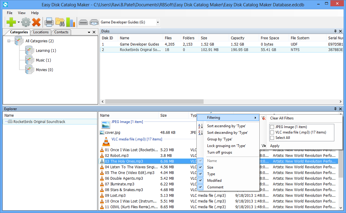Click the green plus Add disk icon
346x213 pixels.
(x=11, y=22)
